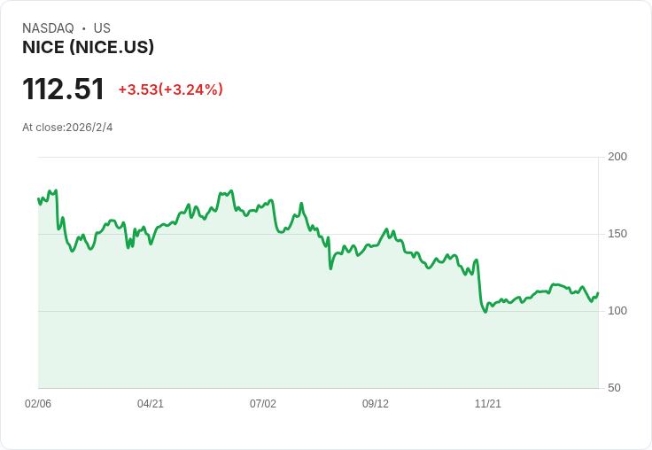Click the 07/02 x-axis date label
This screenshot has width=652, height=450.
click(263, 403)
